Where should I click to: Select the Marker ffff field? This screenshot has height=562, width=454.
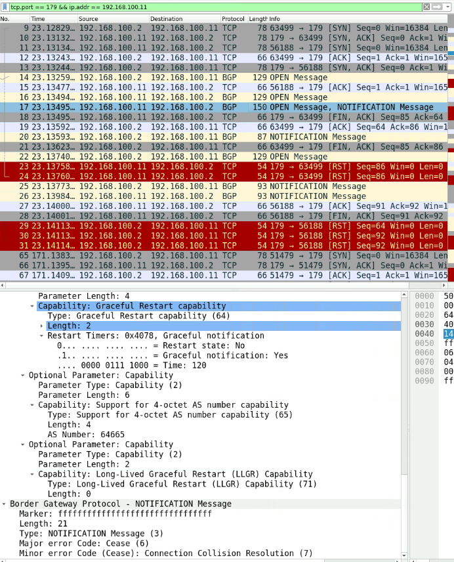click(x=115, y=513)
